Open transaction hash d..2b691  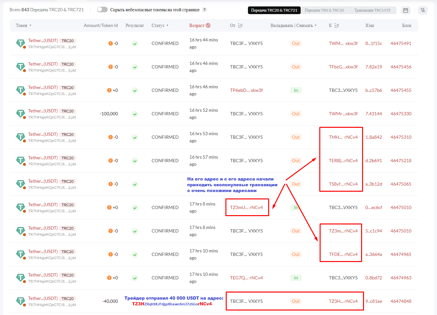374,161
